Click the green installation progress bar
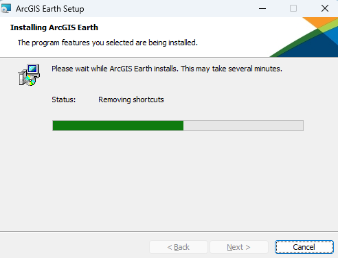Screen dimensions: 338x258 coord(178,126)
